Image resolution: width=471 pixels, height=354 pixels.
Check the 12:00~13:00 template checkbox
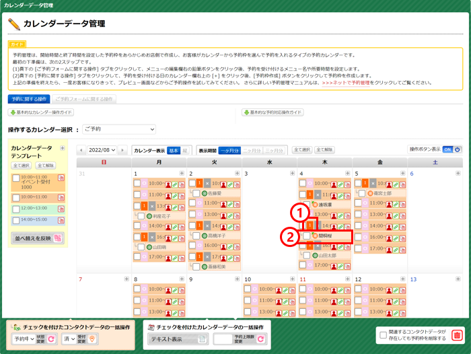[16, 209]
